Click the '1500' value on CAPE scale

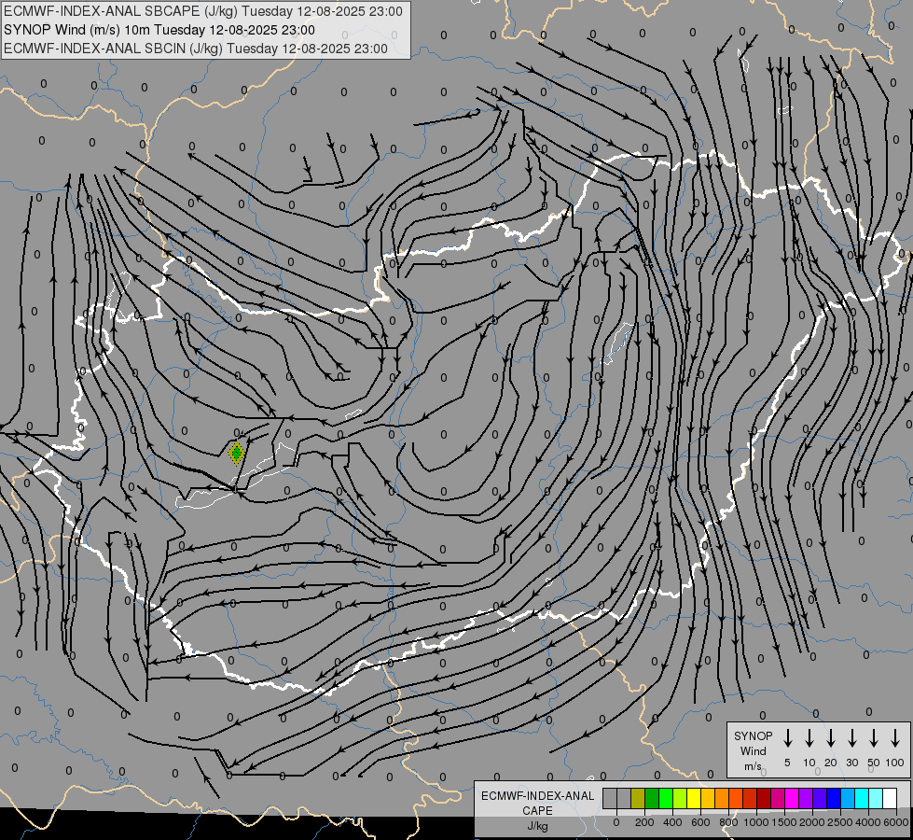click(x=784, y=822)
